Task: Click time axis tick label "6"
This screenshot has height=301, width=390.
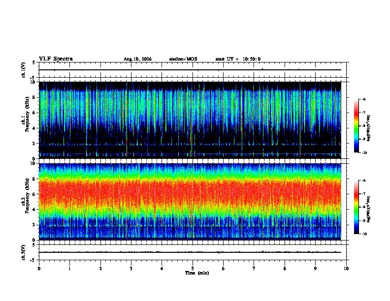Action: [224, 269]
